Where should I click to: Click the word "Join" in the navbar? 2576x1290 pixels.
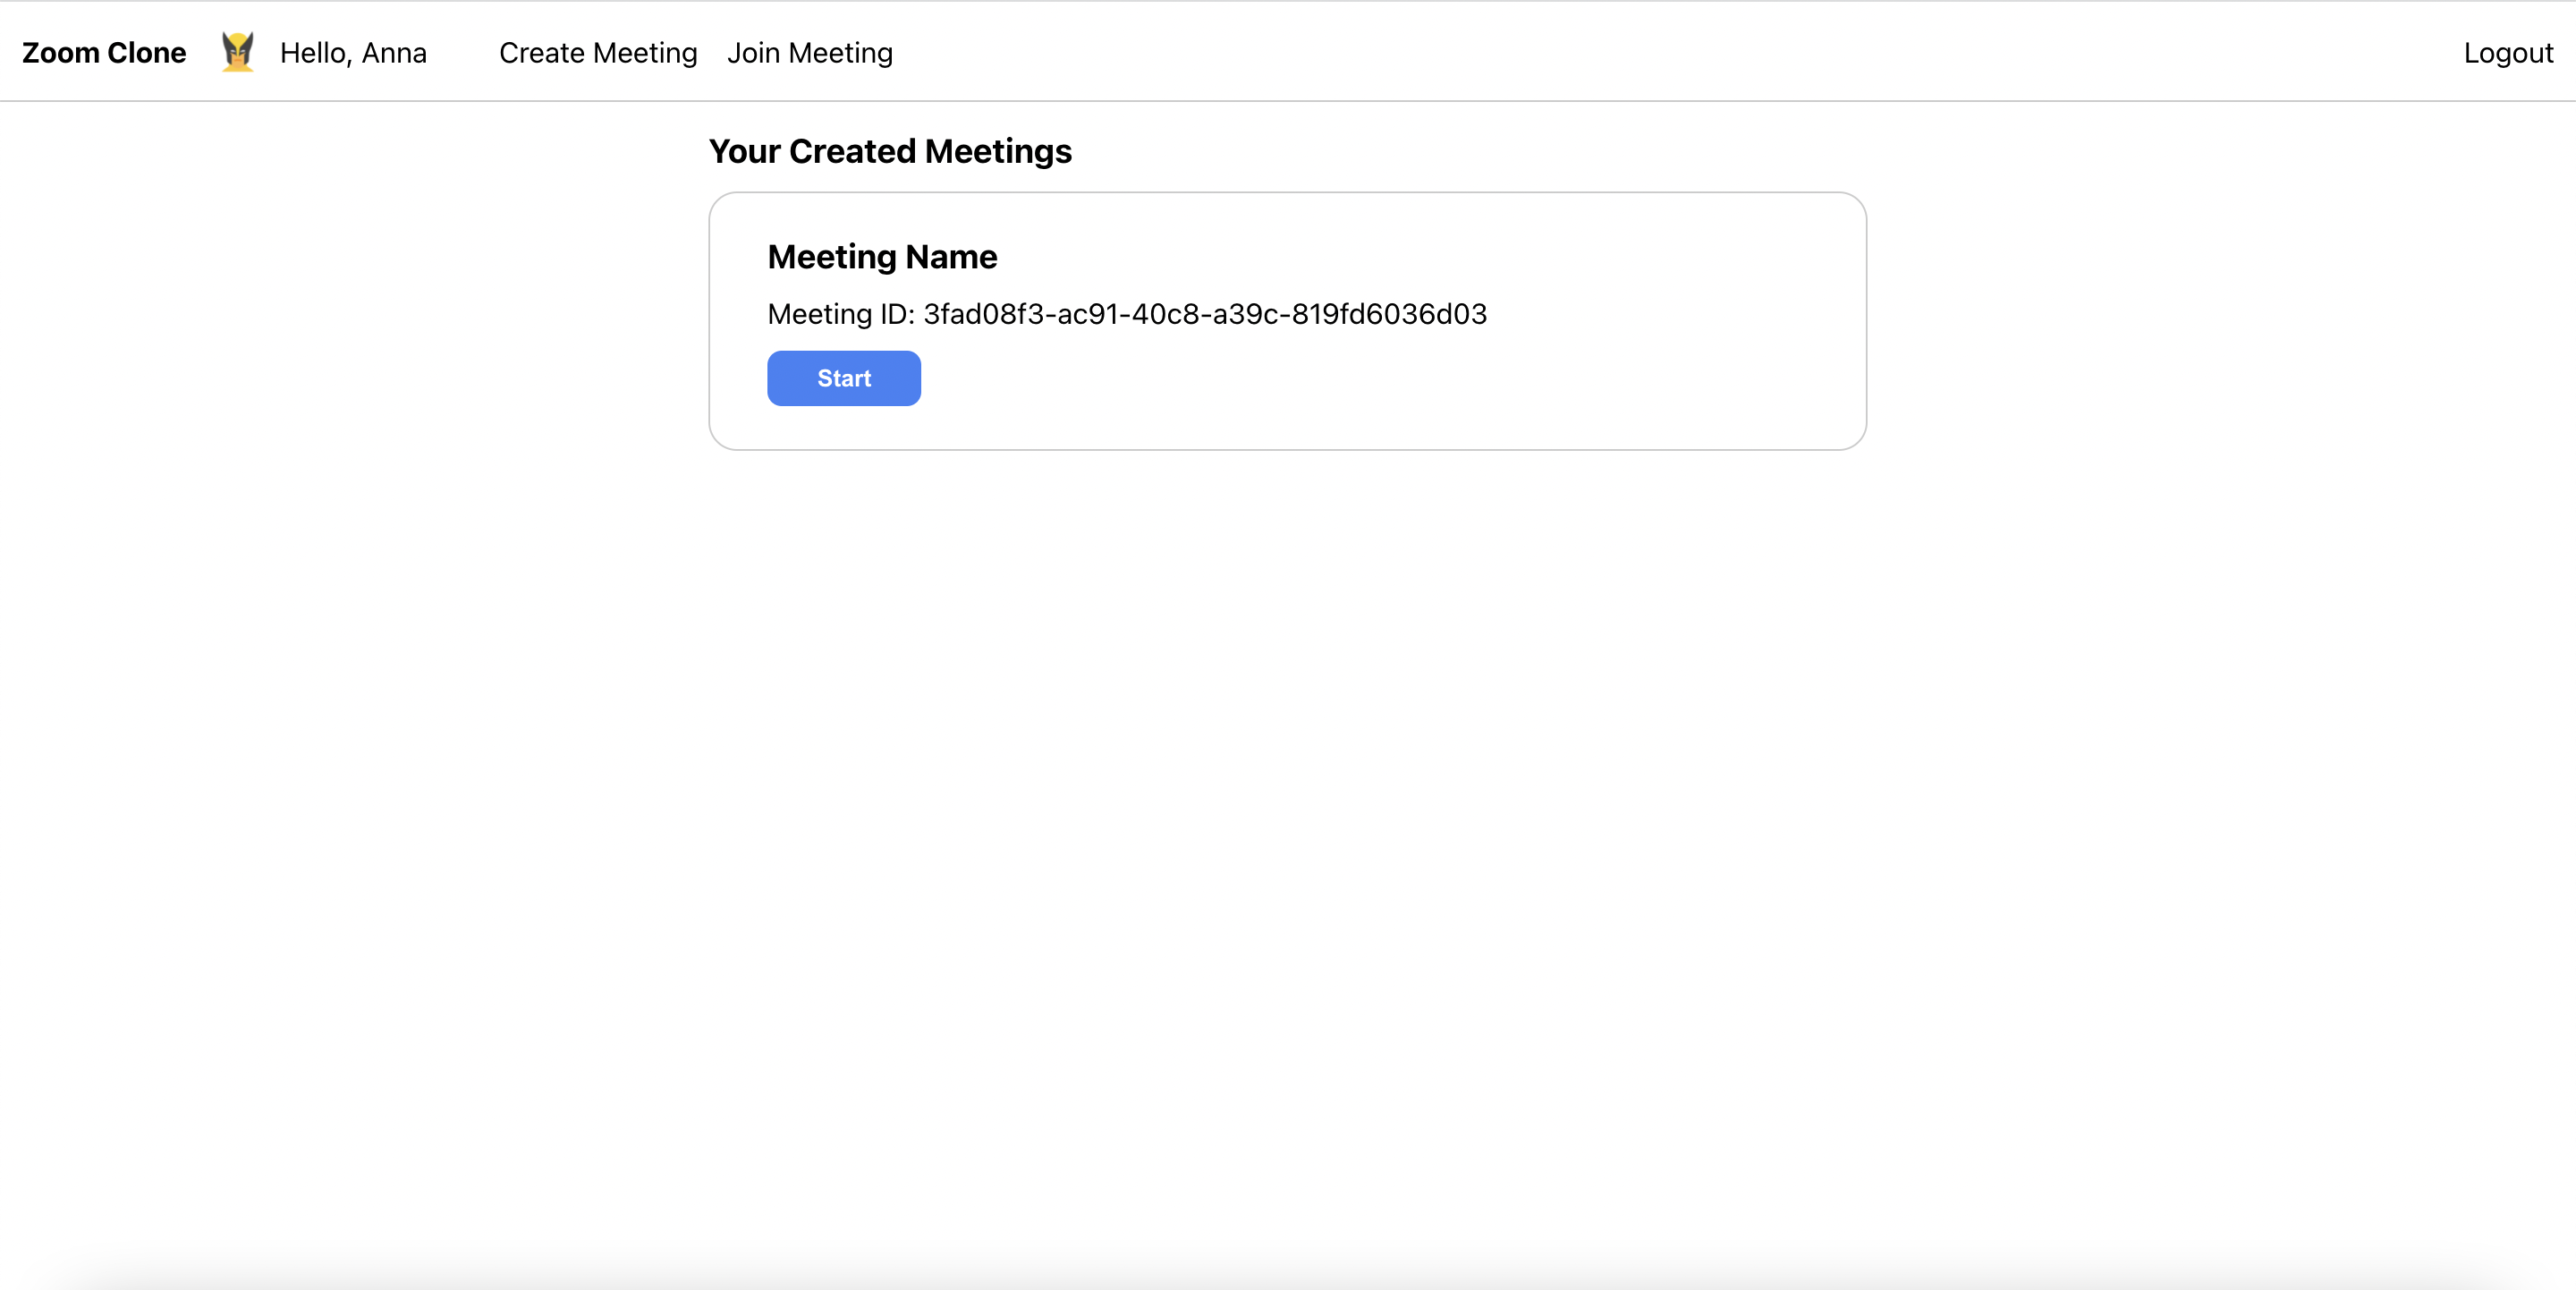753,53
